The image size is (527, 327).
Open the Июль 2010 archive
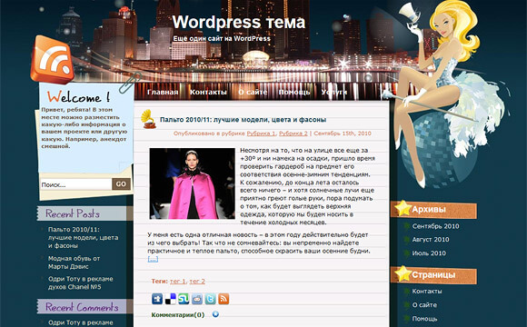click(429, 253)
